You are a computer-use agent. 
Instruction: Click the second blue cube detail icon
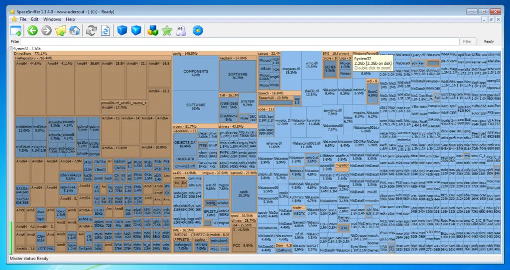tap(136, 31)
